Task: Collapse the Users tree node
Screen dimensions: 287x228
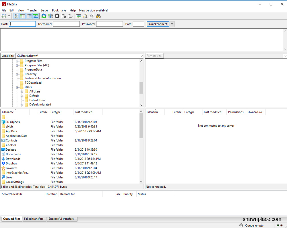Action: [17, 87]
